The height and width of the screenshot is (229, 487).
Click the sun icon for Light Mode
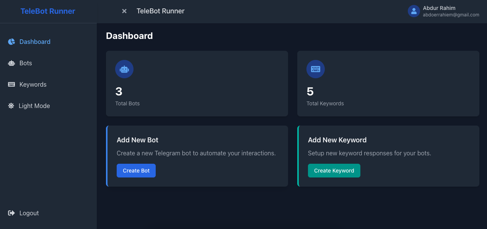[11, 106]
